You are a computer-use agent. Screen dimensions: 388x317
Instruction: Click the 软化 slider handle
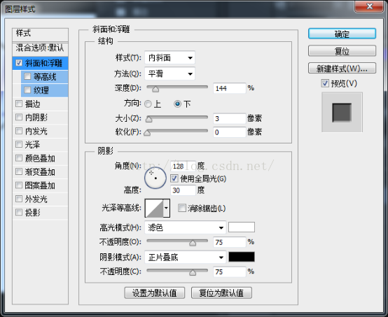[147, 133]
